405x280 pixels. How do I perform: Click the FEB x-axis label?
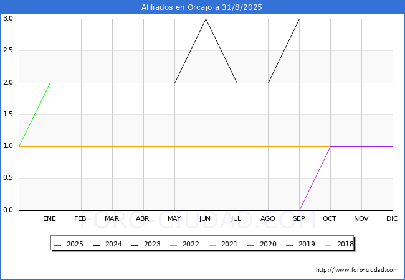point(81,219)
